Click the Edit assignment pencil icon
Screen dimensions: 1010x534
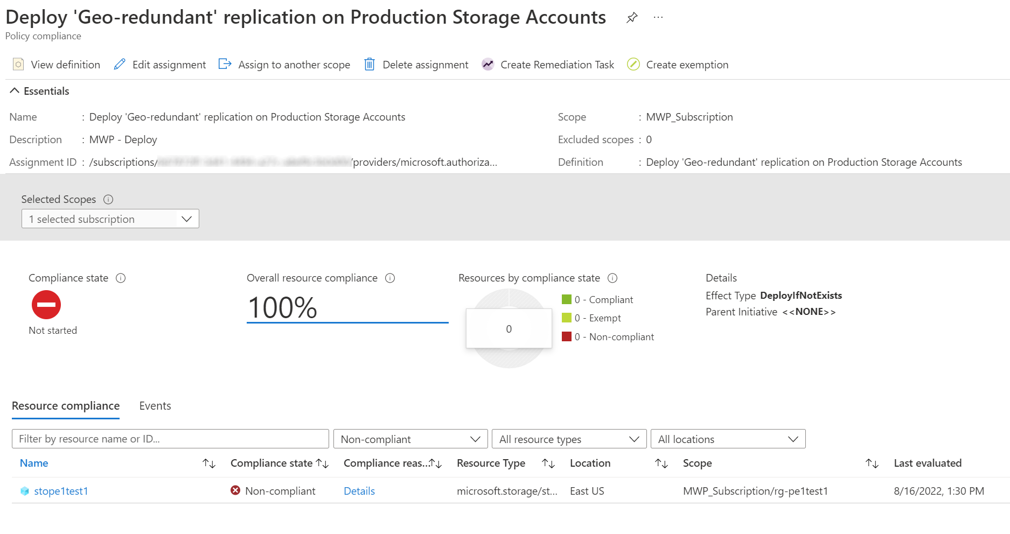pyautogui.click(x=120, y=65)
